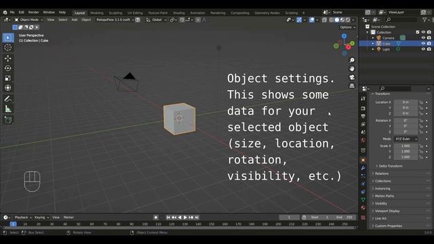Open the Object Mode dropdown
Viewport: 434px width, 244px height.
28,20
